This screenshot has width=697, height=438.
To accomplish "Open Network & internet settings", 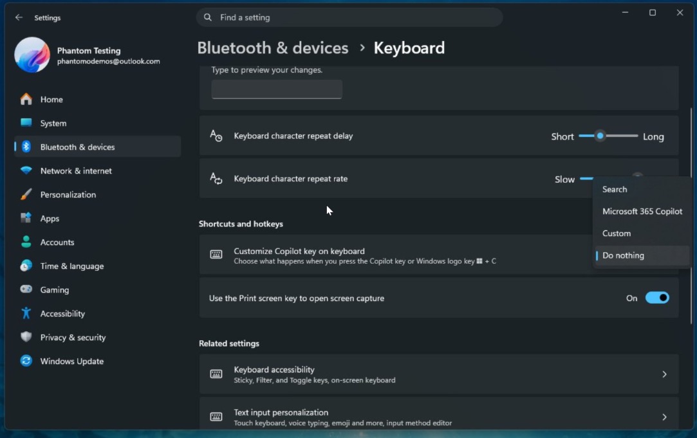I will point(97,170).
